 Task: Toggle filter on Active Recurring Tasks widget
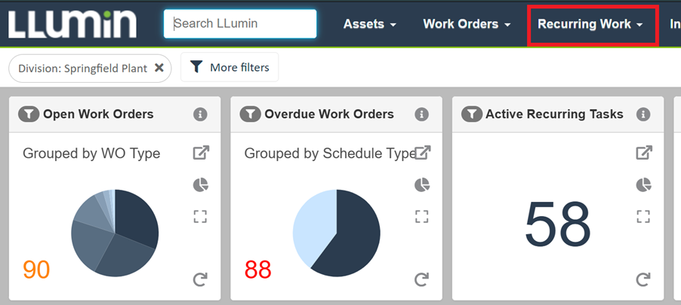pos(472,114)
